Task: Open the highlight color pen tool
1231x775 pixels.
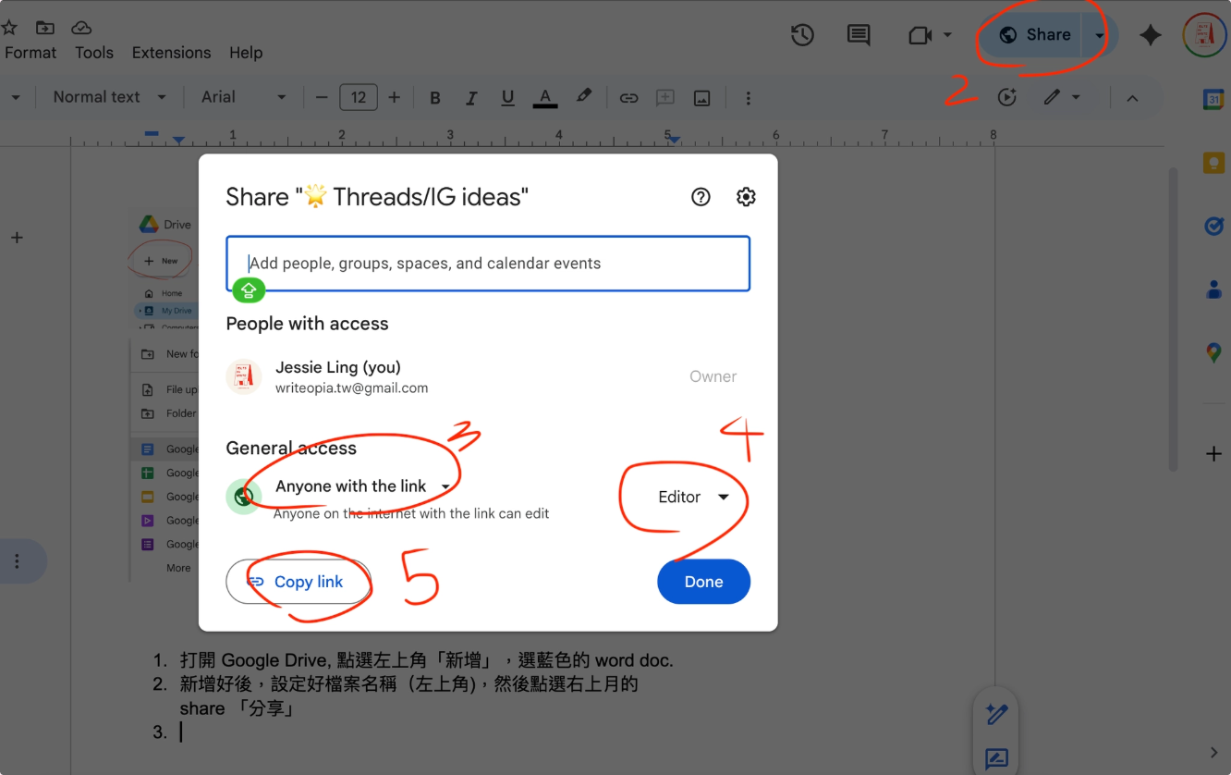Action: 584,97
